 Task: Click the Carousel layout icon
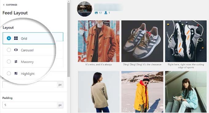coord(16,50)
